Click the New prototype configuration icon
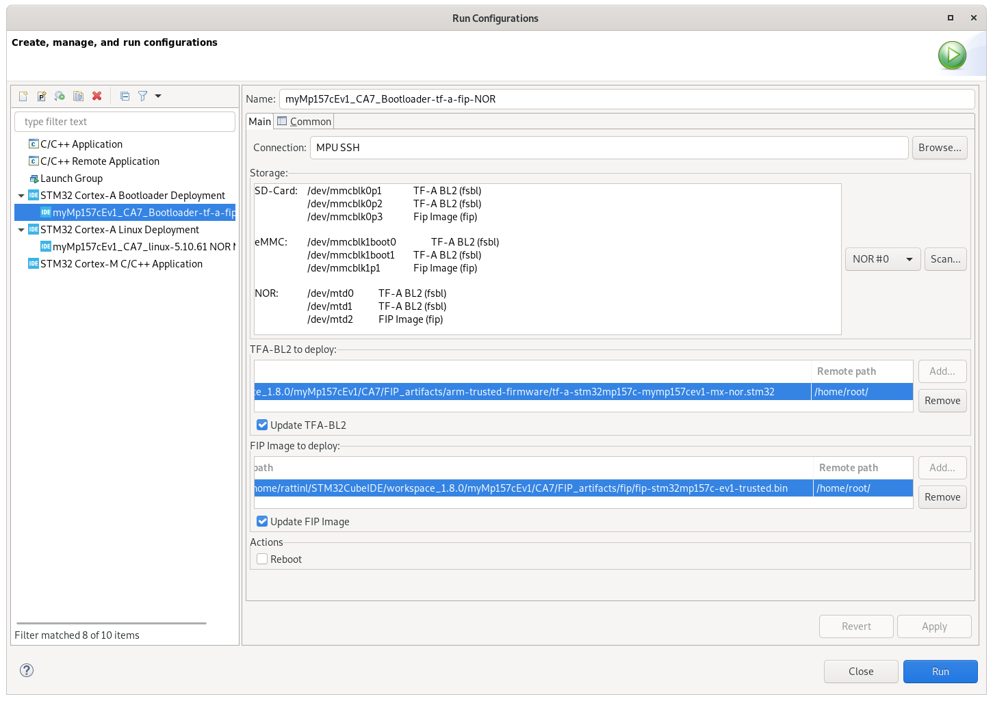The height and width of the screenshot is (701, 993). coord(42,96)
